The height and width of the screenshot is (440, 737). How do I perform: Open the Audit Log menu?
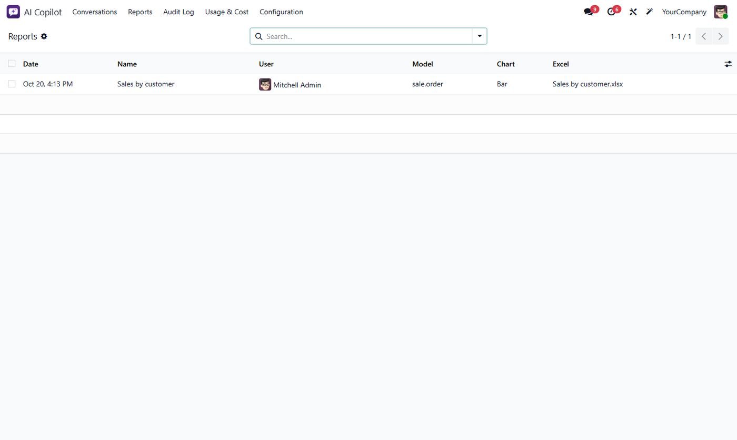tap(178, 12)
